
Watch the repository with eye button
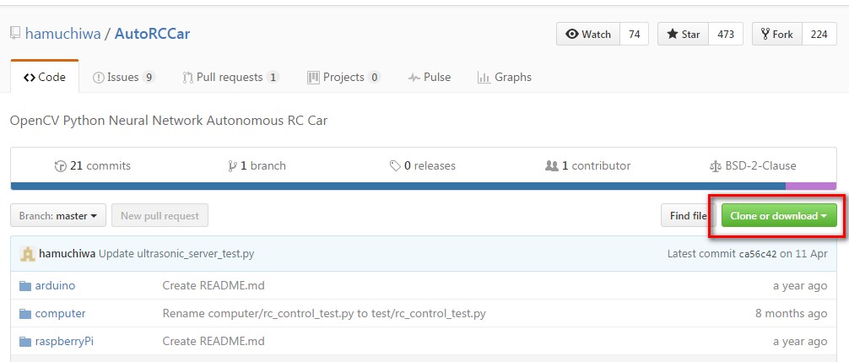[588, 34]
